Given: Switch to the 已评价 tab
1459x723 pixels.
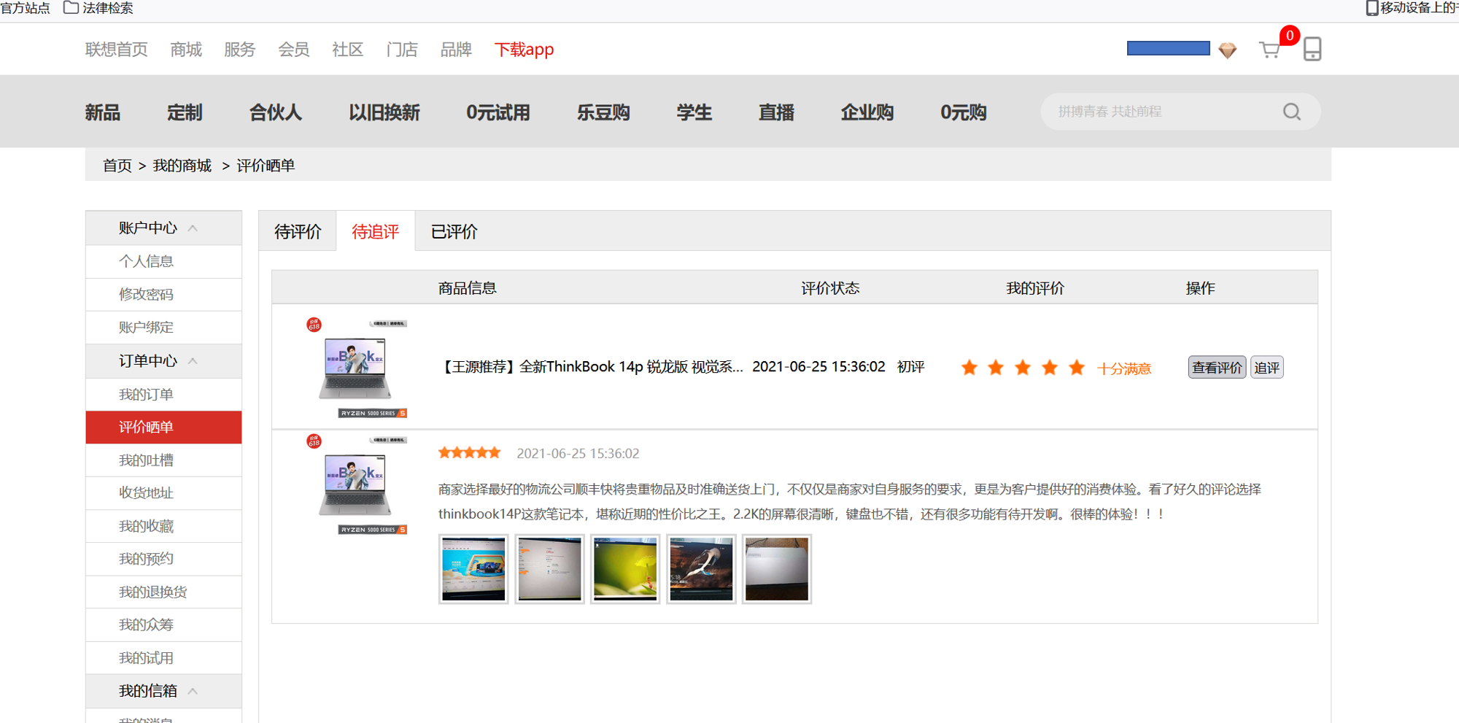Looking at the screenshot, I should (454, 232).
